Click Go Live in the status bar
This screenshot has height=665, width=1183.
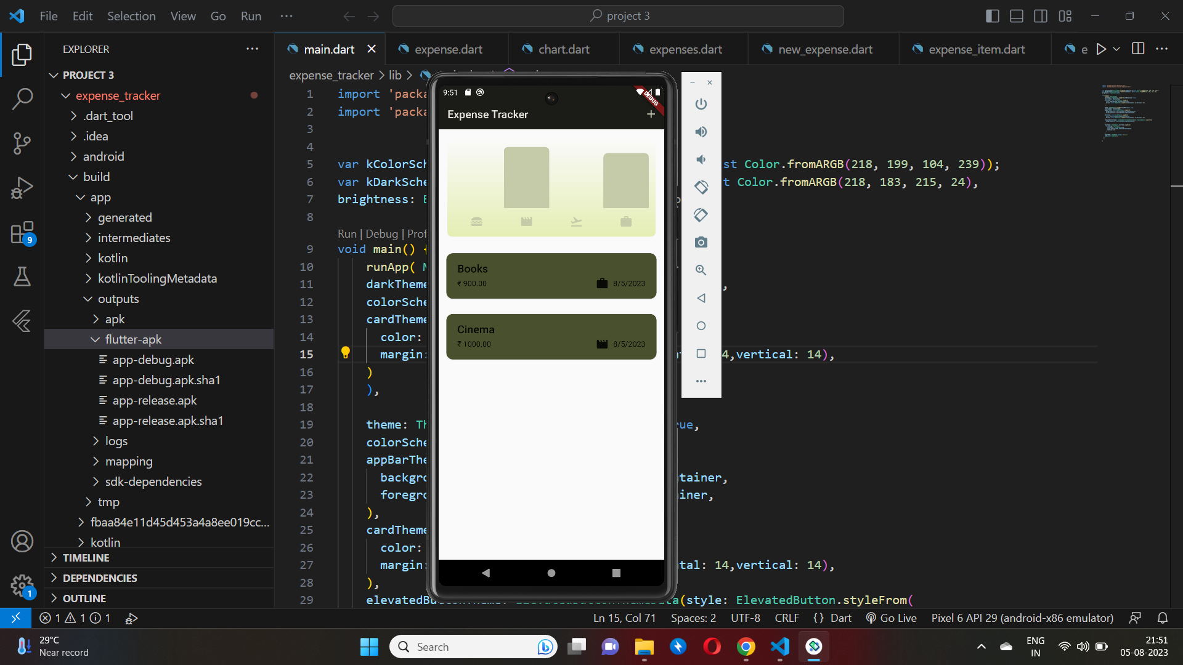(891, 618)
